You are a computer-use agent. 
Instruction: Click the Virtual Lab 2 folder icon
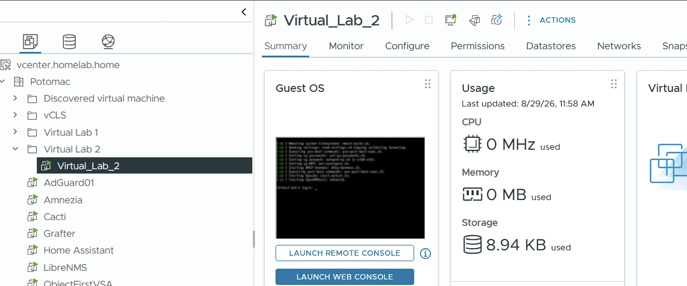(32, 149)
